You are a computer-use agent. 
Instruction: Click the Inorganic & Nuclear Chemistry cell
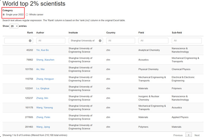click(x=149, y=98)
